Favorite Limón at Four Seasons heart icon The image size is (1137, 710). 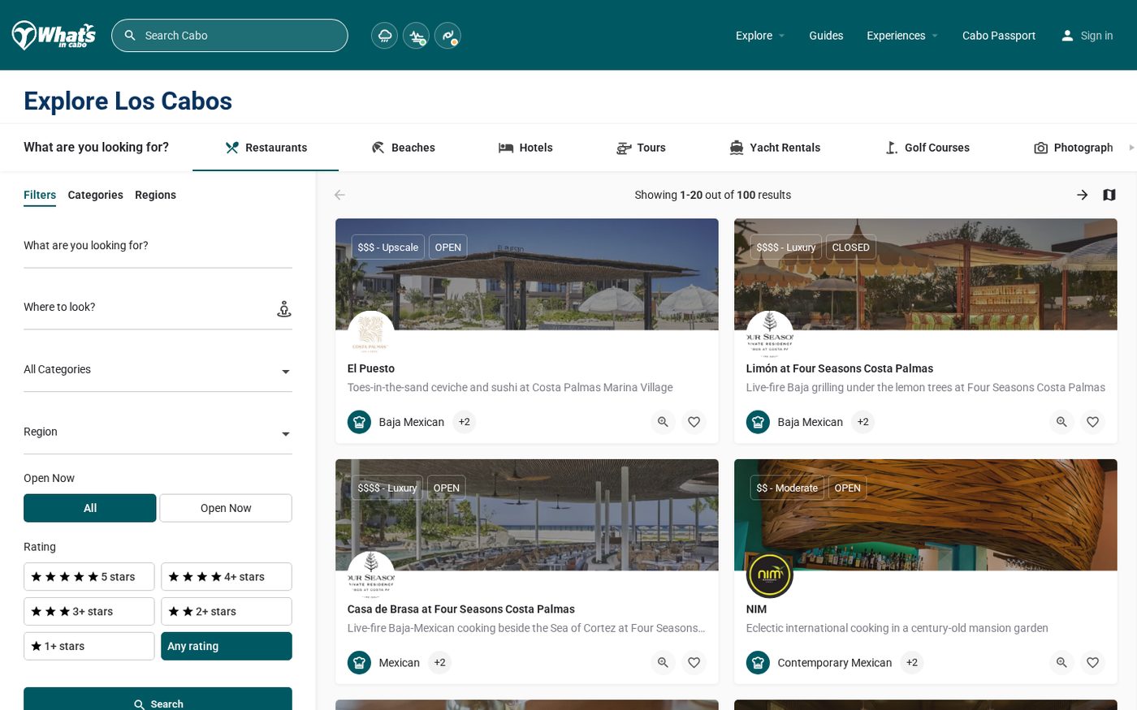(1093, 422)
